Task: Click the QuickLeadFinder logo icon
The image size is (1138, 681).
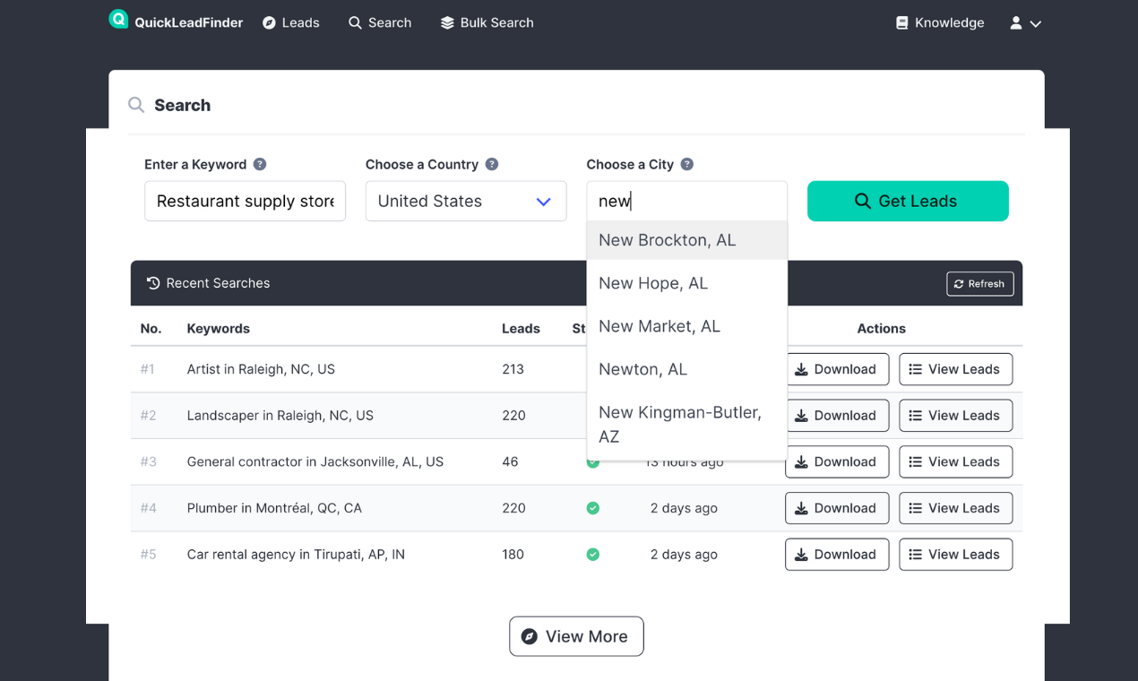Action: (118, 19)
